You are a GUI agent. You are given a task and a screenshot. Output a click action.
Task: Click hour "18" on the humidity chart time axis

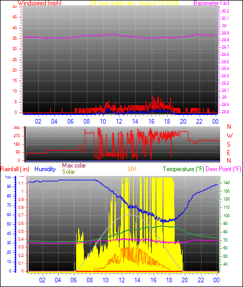pos(169,280)
